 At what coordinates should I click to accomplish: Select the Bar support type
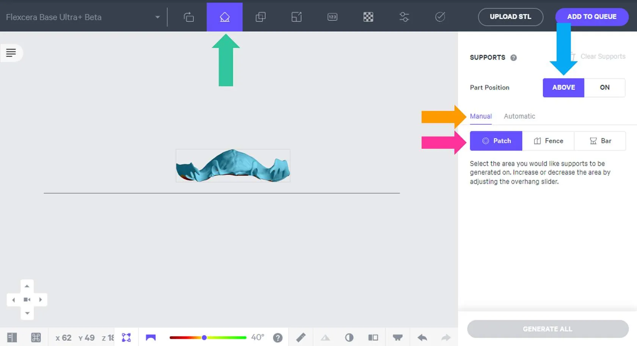(600, 141)
